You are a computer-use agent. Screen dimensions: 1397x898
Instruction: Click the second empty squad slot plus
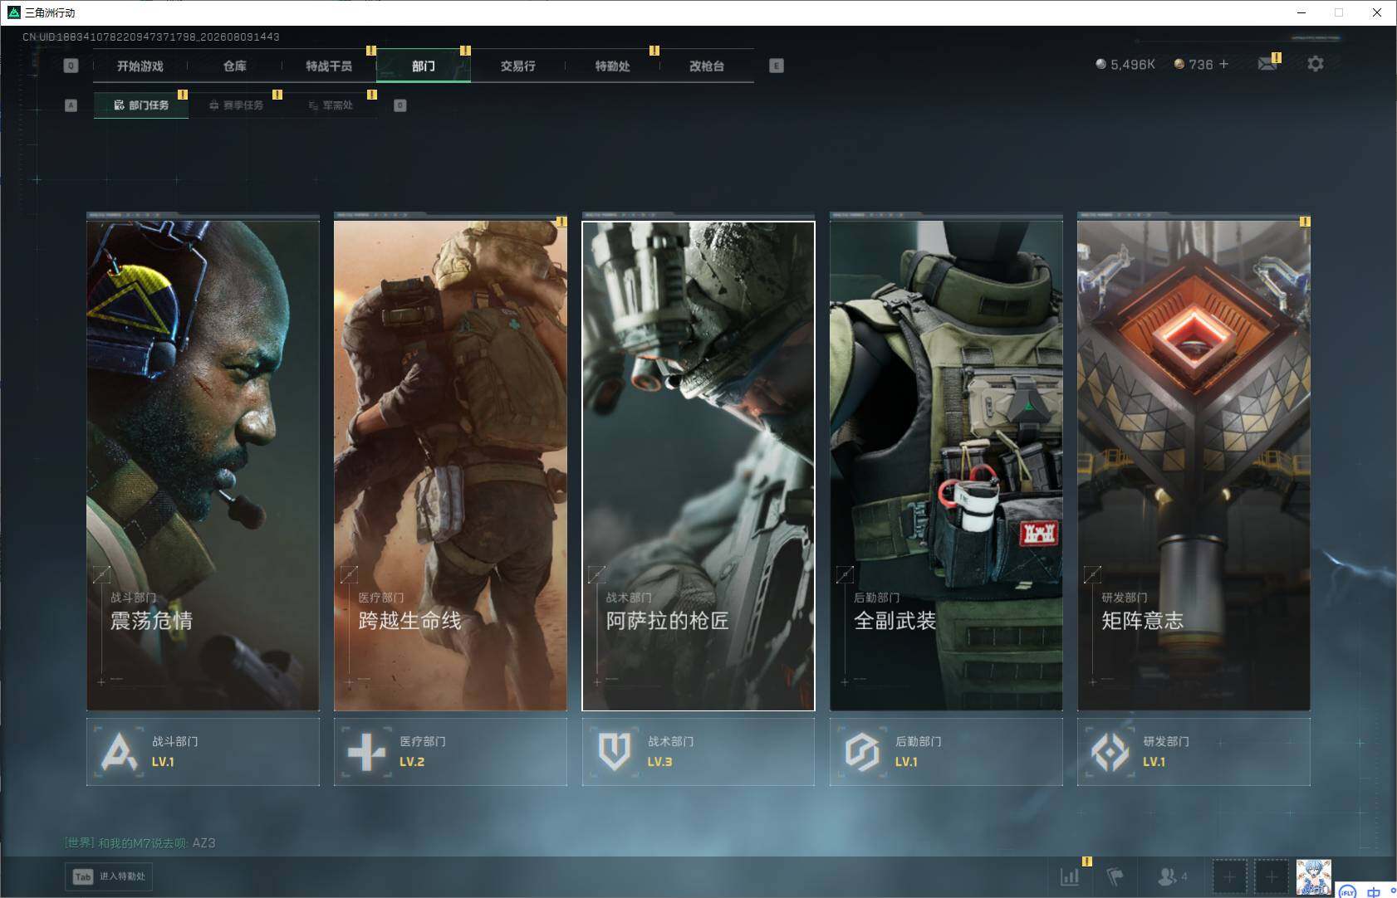(x=1271, y=876)
